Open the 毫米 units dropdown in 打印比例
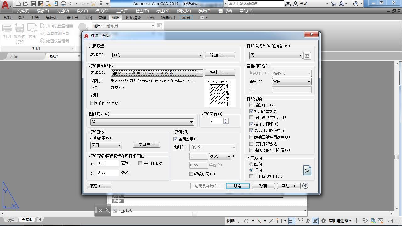402x226 pixels. coord(220,157)
